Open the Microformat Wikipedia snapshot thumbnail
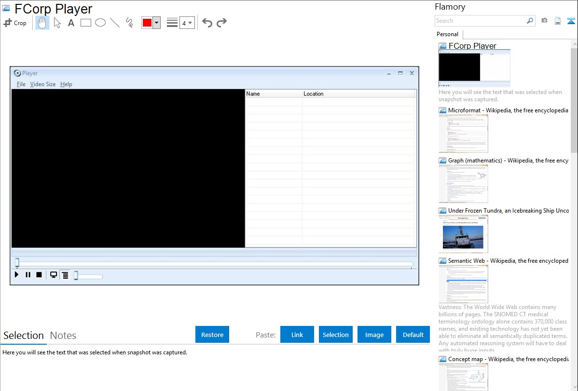The width and height of the screenshot is (578, 391). pyautogui.click(x=463, y=134)
